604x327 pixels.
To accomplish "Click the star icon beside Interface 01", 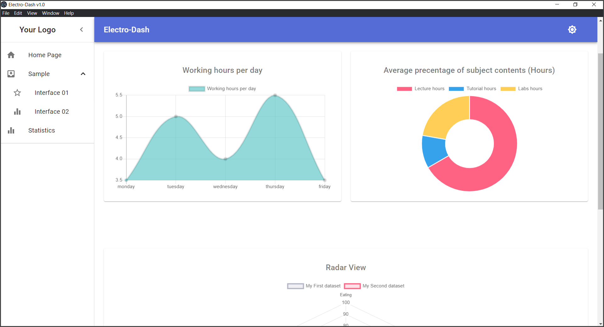I will [x=17, y=93].
